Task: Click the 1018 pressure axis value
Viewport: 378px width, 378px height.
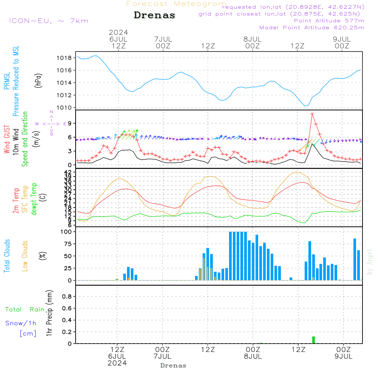Action: [64, 58]
